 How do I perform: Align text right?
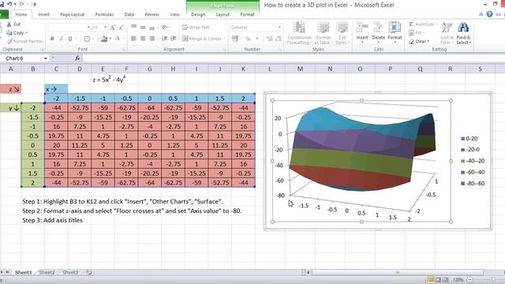151,39
